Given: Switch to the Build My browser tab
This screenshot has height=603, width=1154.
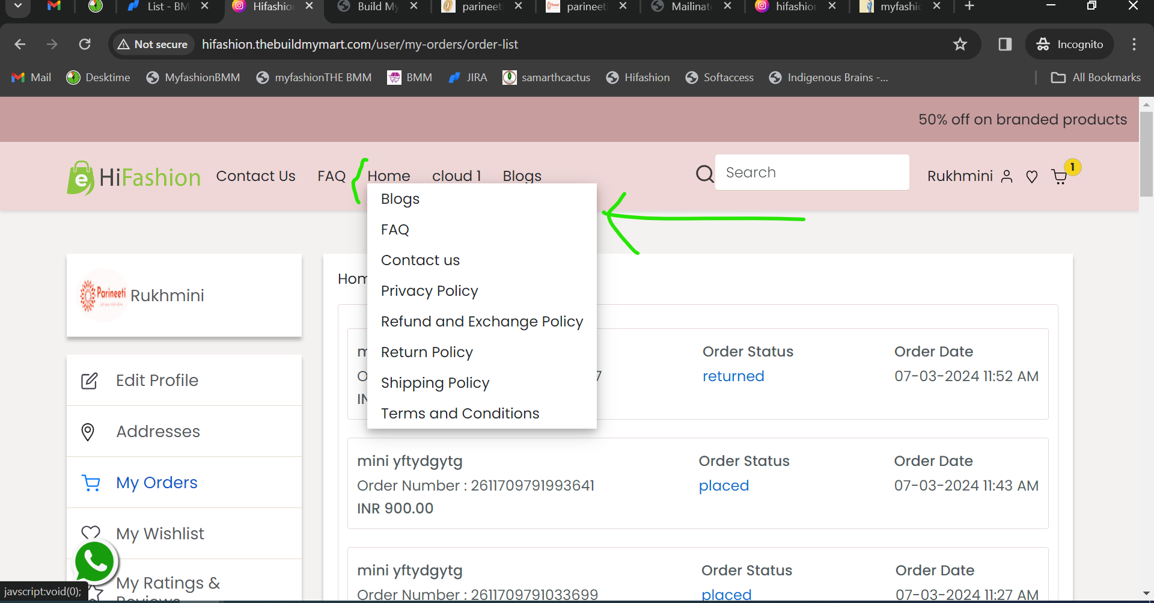Looking at the screenshot, I should (378, 6).
